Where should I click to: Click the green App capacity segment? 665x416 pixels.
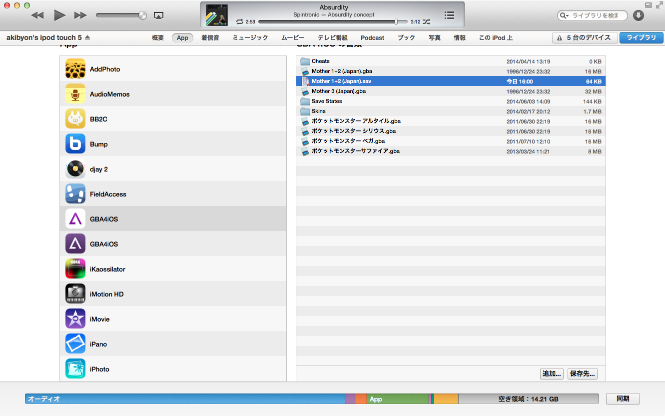tap(398, 399)
